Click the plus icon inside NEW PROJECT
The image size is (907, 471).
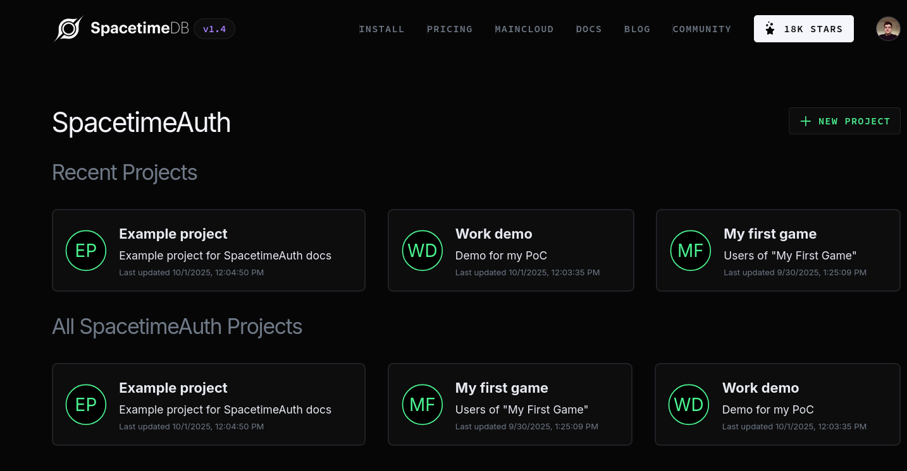point(806,121)
